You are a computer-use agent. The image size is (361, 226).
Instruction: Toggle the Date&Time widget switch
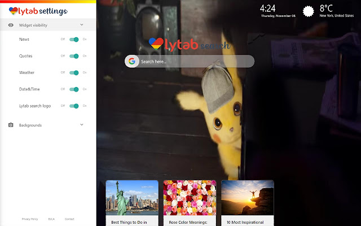pyautogui.click(x=74, y=89)
